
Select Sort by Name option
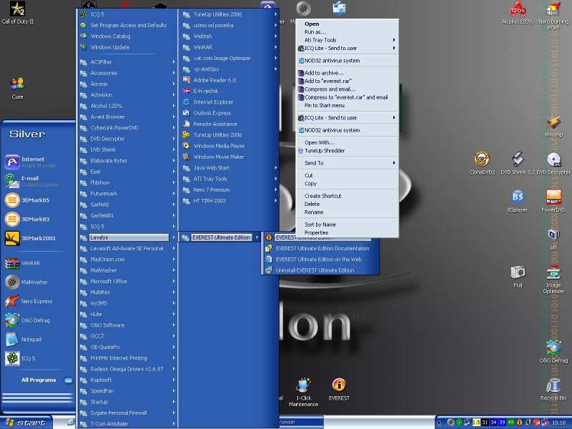[347, 225]
